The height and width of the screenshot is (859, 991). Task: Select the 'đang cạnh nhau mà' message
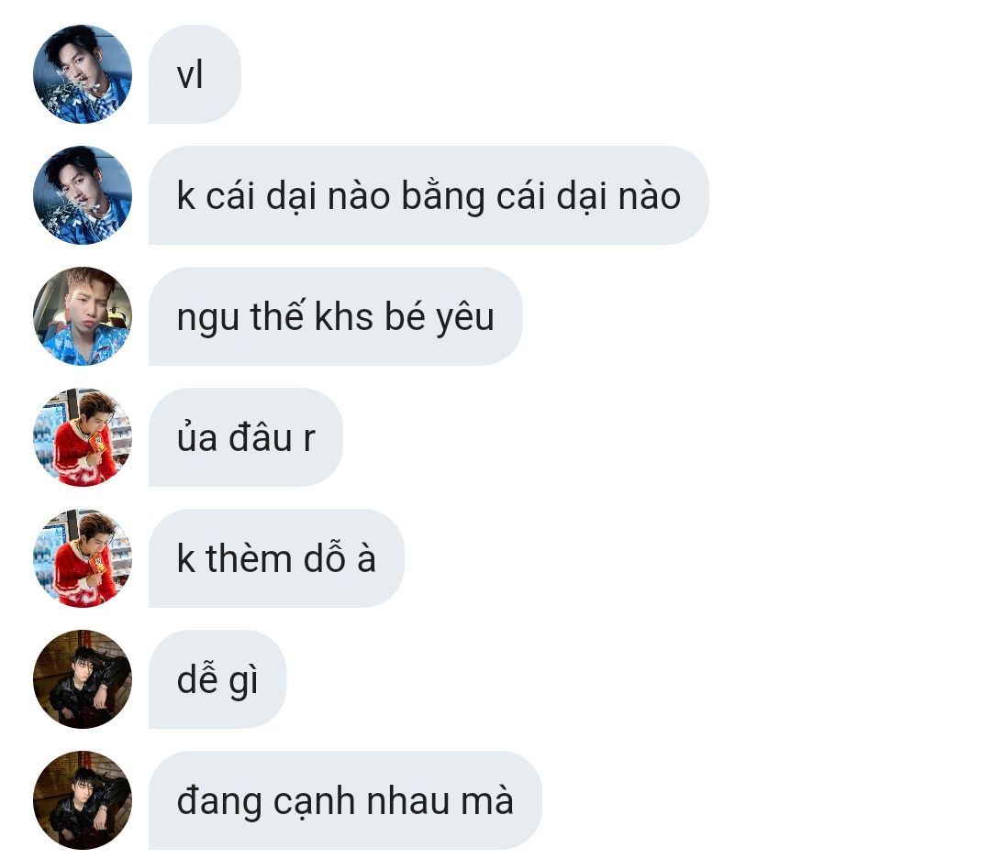(345, 800)
